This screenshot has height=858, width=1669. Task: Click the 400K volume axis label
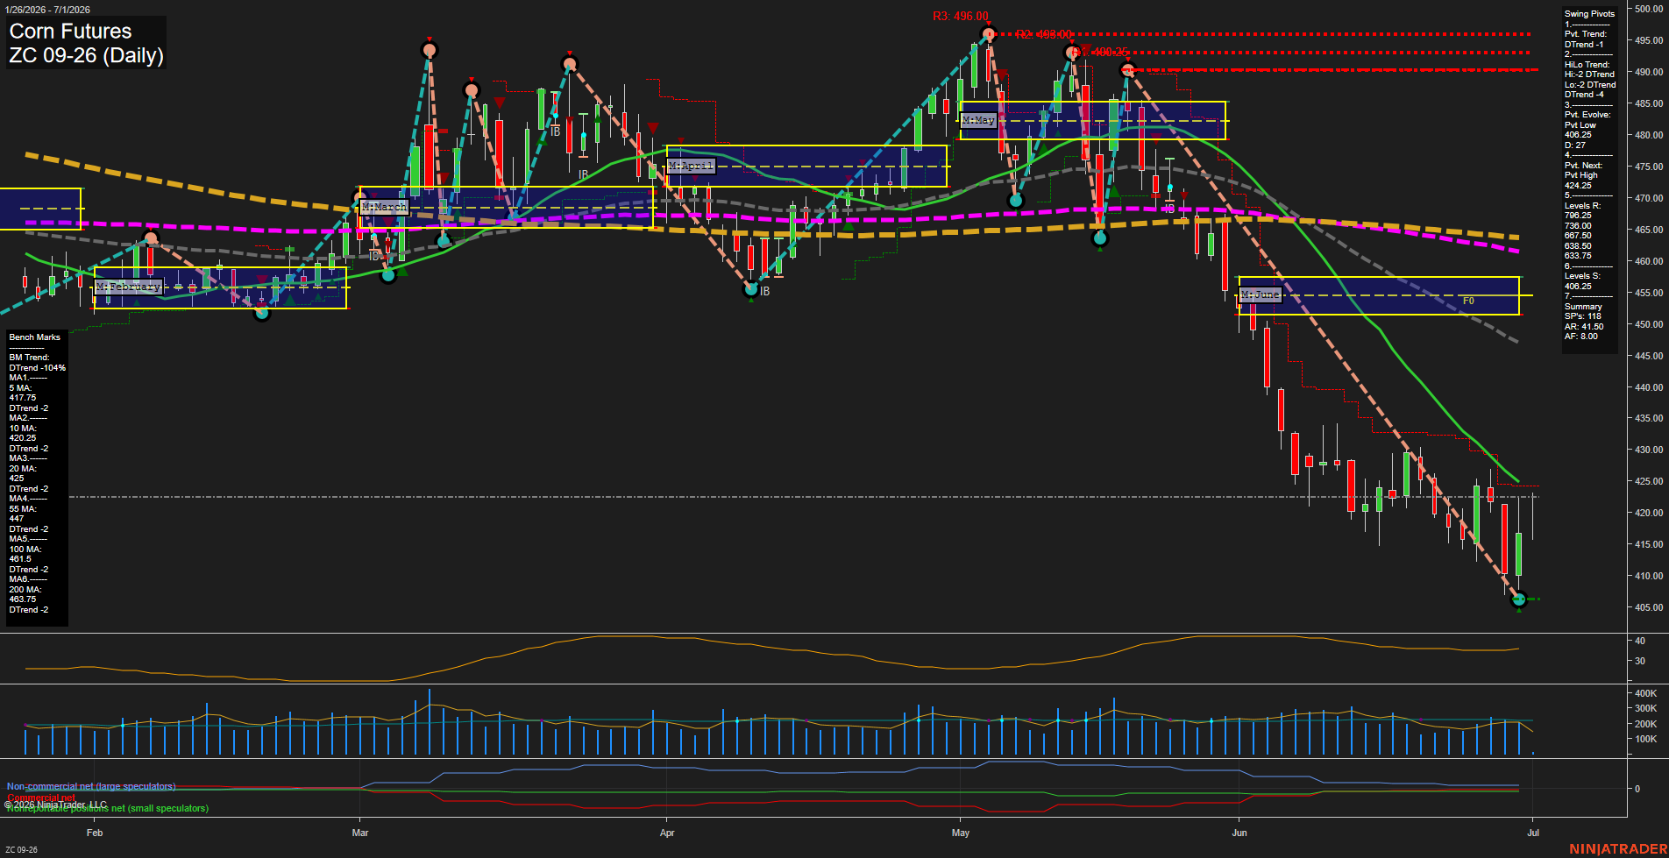[x=1646, y=693]
